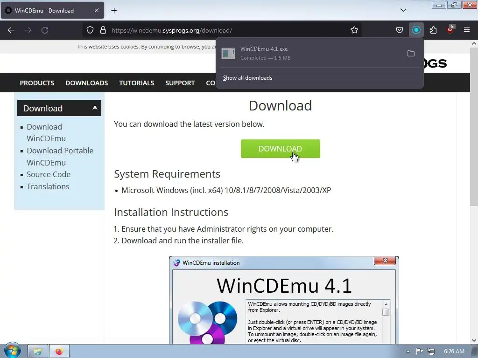Click the forward navigation arrow
Viewport: 478px width, 358px height.
[28, 30]
